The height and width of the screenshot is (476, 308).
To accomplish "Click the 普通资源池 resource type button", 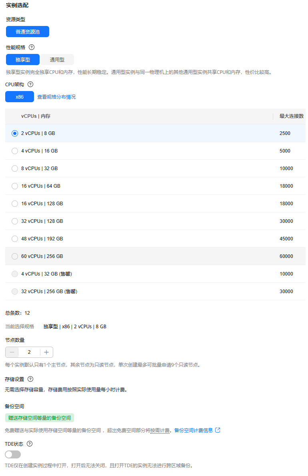I will [28, 32].
